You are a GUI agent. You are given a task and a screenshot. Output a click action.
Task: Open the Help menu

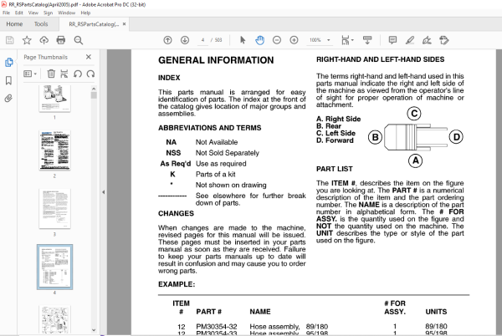[85, 13]
